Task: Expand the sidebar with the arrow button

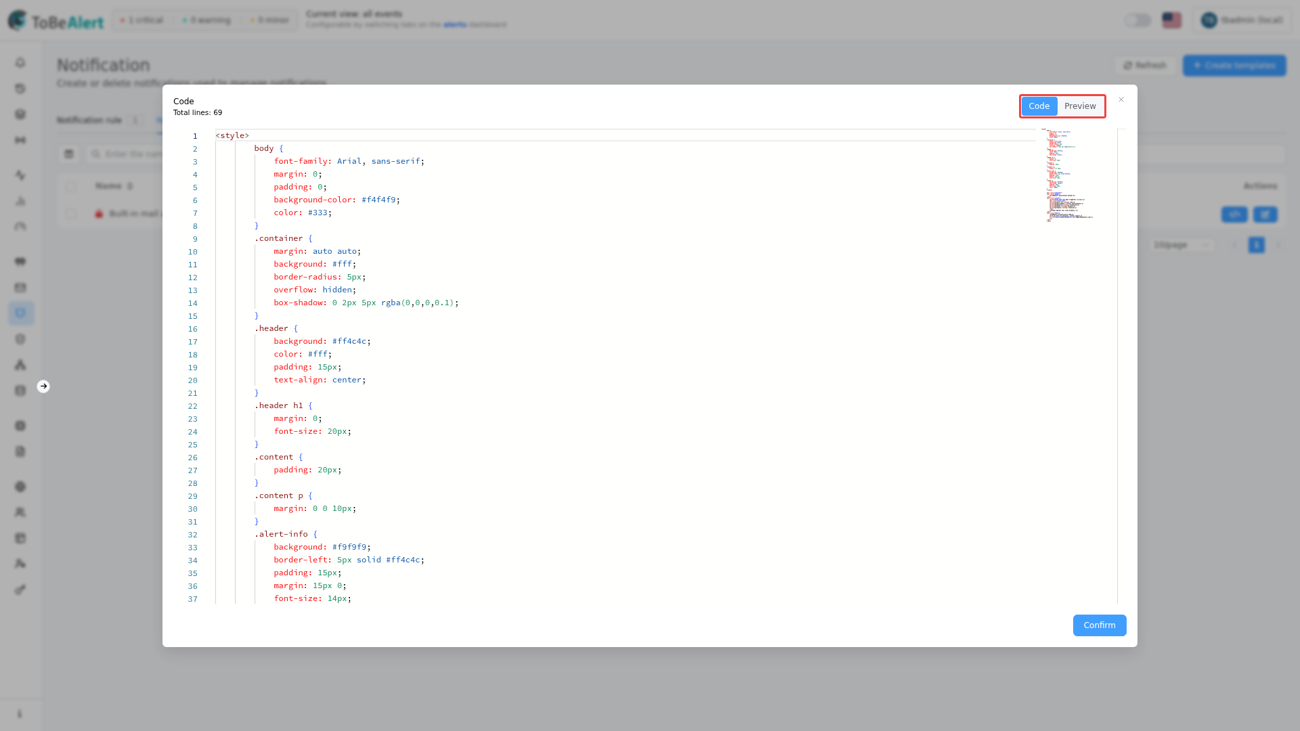Action: (x=43, y=386)
